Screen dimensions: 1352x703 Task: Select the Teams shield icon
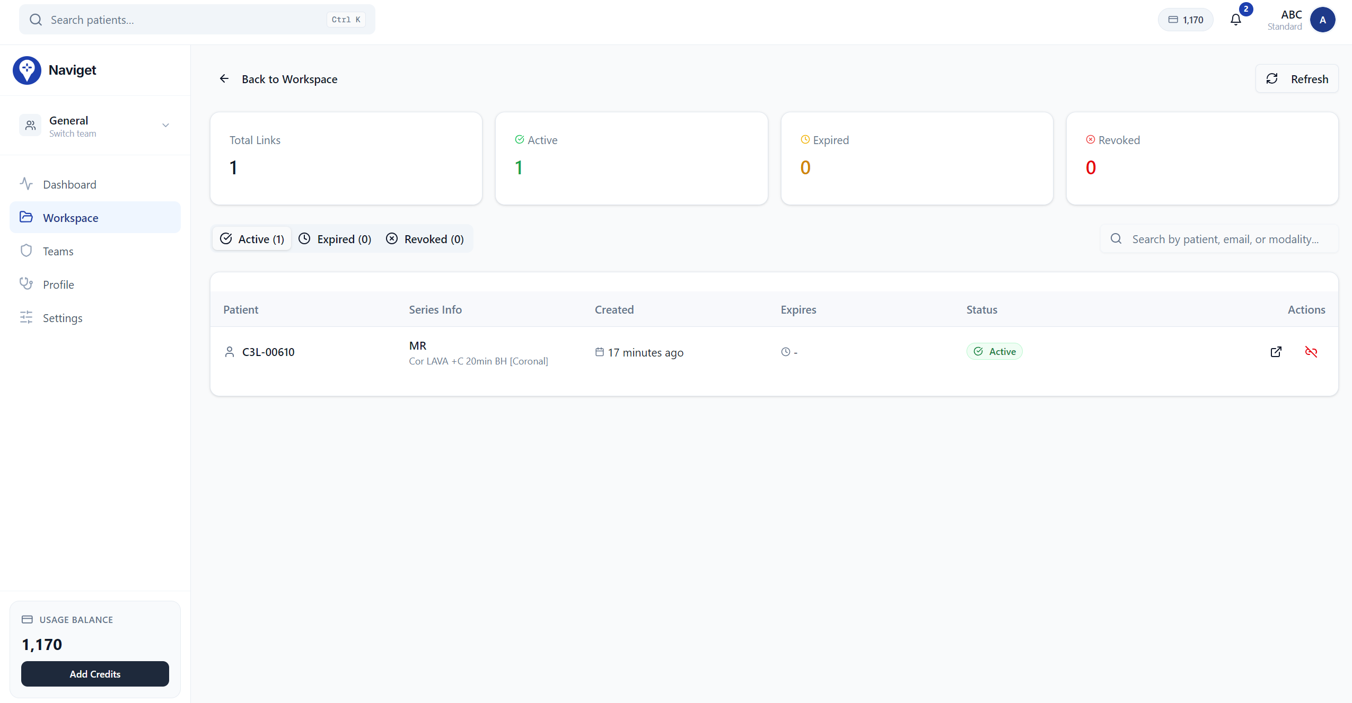[27, 251]
